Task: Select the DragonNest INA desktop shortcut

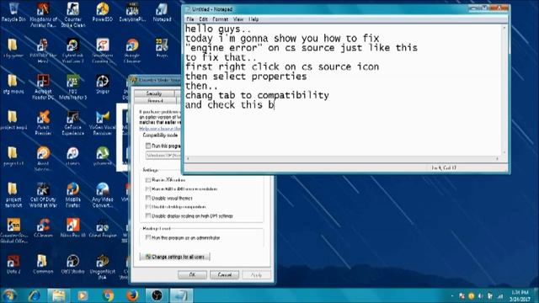Action: (x=103, y=267)
